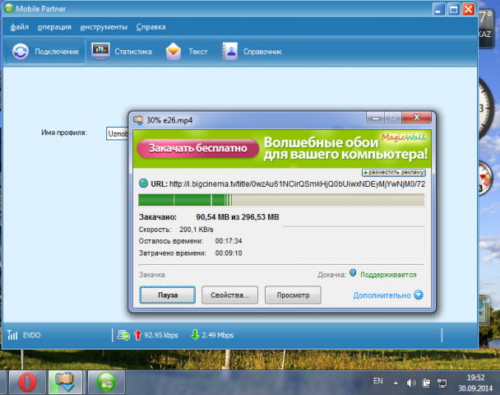Screen dimensions: 500x395
Task: Open the EN language selector in the taskbar
Action: [x=378, y=382]
